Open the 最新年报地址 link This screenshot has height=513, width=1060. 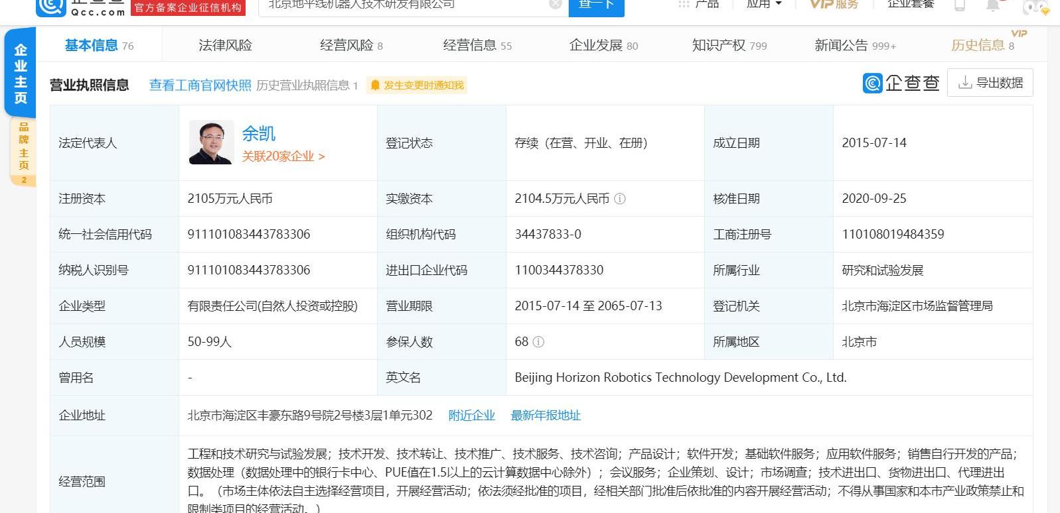(x=546, y=416)
